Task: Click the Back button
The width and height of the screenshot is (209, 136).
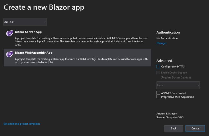Action: coord(173,128)
